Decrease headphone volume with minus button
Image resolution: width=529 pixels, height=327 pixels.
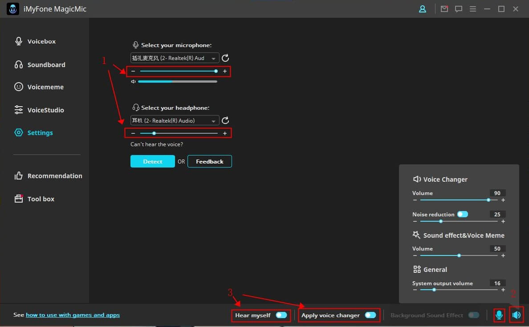[133, 133]
